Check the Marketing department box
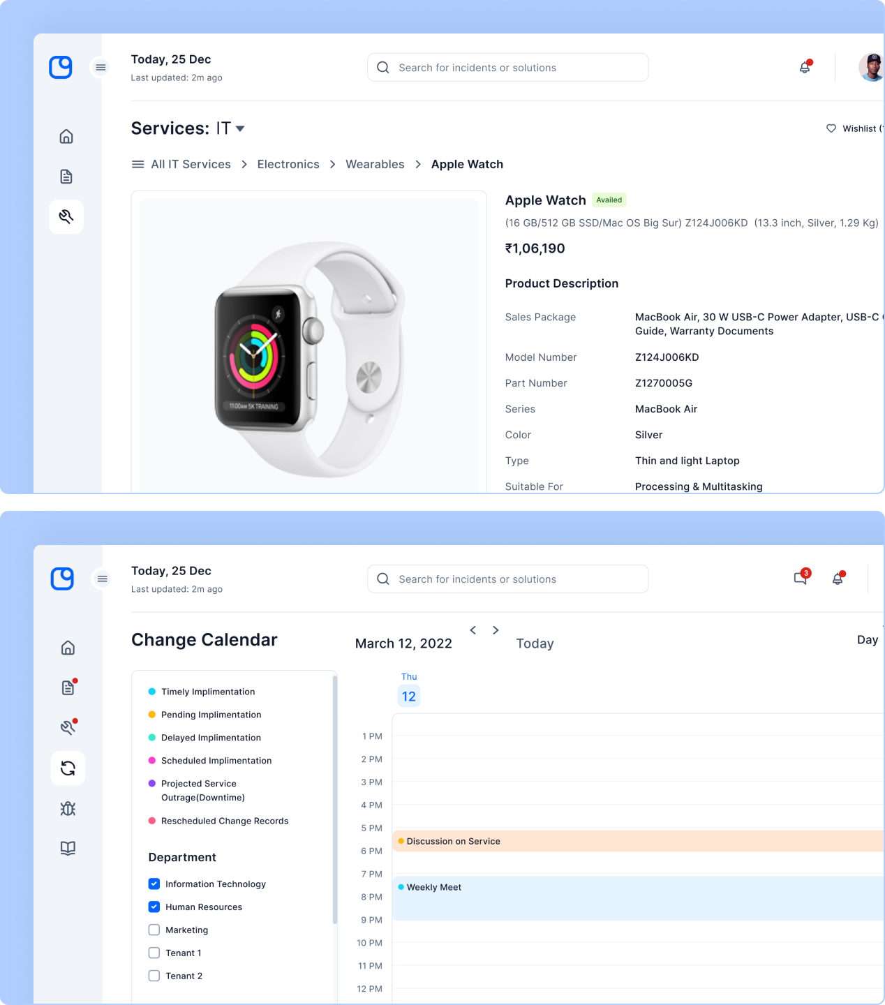The image size is (885, 1005). [154, 930]
